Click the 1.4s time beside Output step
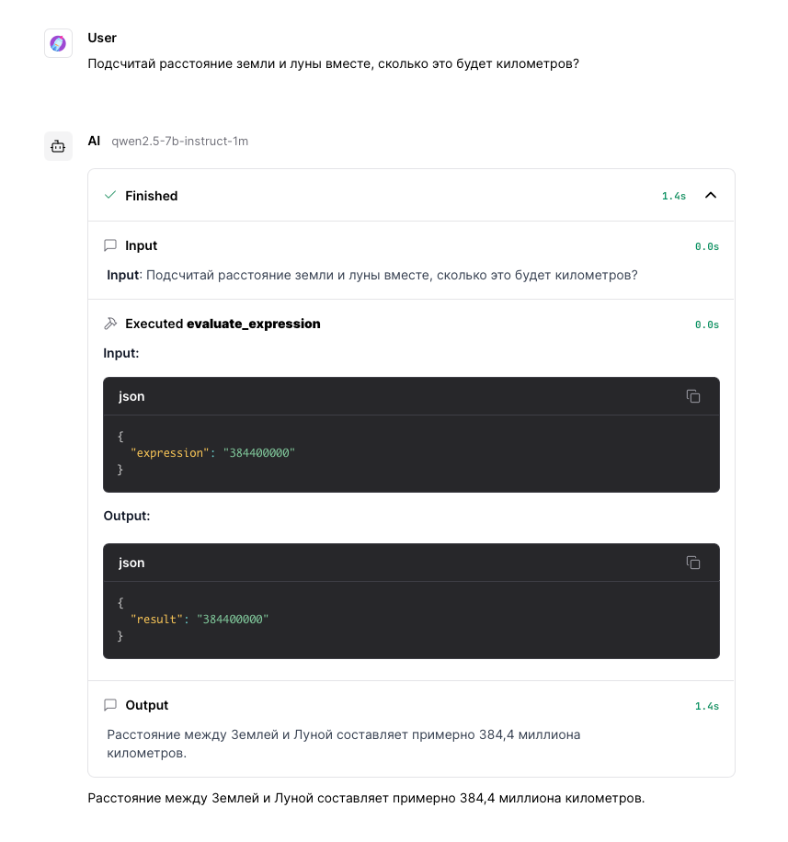Viewport: 788px width, 842px height. [707, 706]
